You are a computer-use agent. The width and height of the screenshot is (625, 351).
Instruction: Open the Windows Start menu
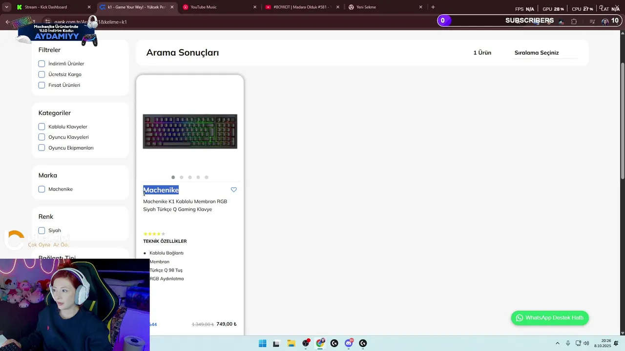click(x=262, y=343)
